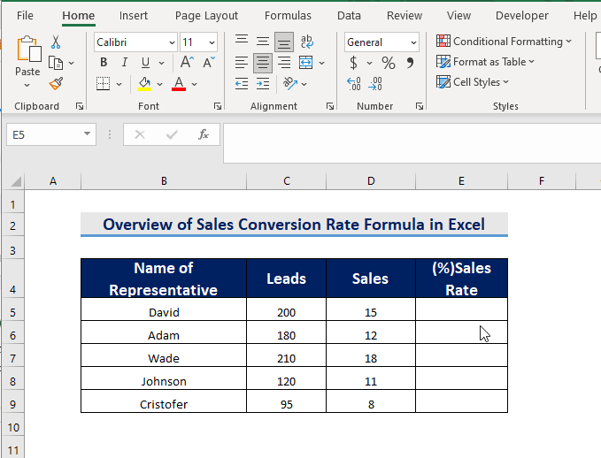Switch to the Page Layout tab
This screenshot has height=458, width=601.
206,16
